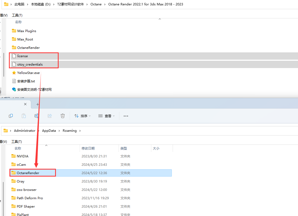Click Octane breadcrumb segment
This screenshot has height=216, width=298.
[96, 4]
